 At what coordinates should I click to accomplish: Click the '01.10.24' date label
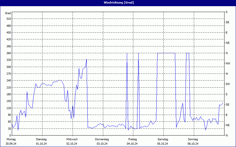click(41, 144)
